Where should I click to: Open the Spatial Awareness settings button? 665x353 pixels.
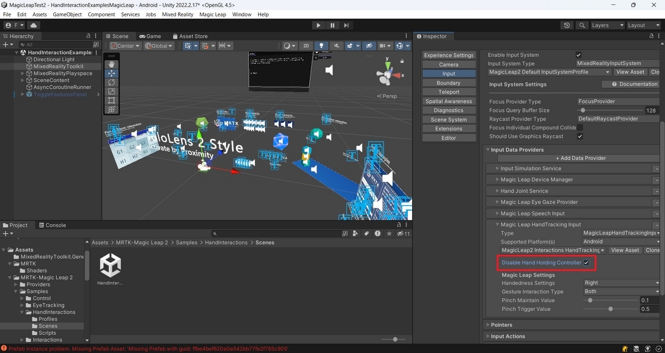pyautogui.click(x=449, y=101)
